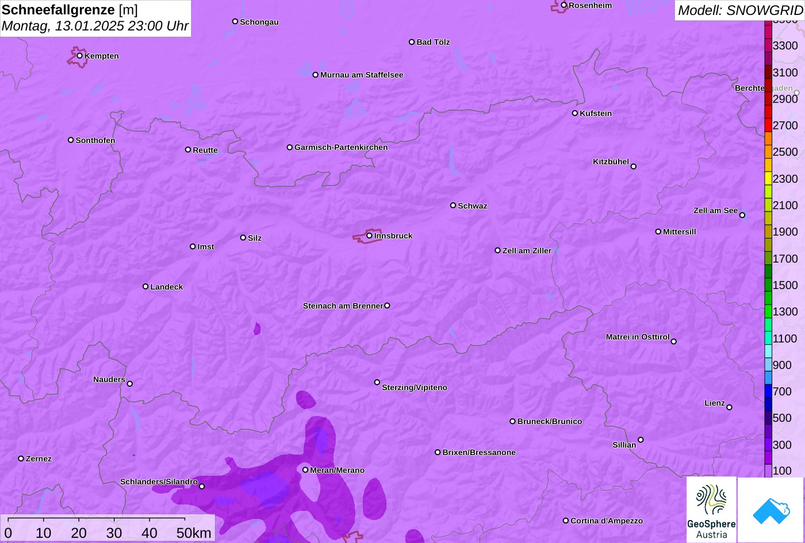Select the Schongau marker dot
This screenshot has width=805, height=543.
[235, 21]
